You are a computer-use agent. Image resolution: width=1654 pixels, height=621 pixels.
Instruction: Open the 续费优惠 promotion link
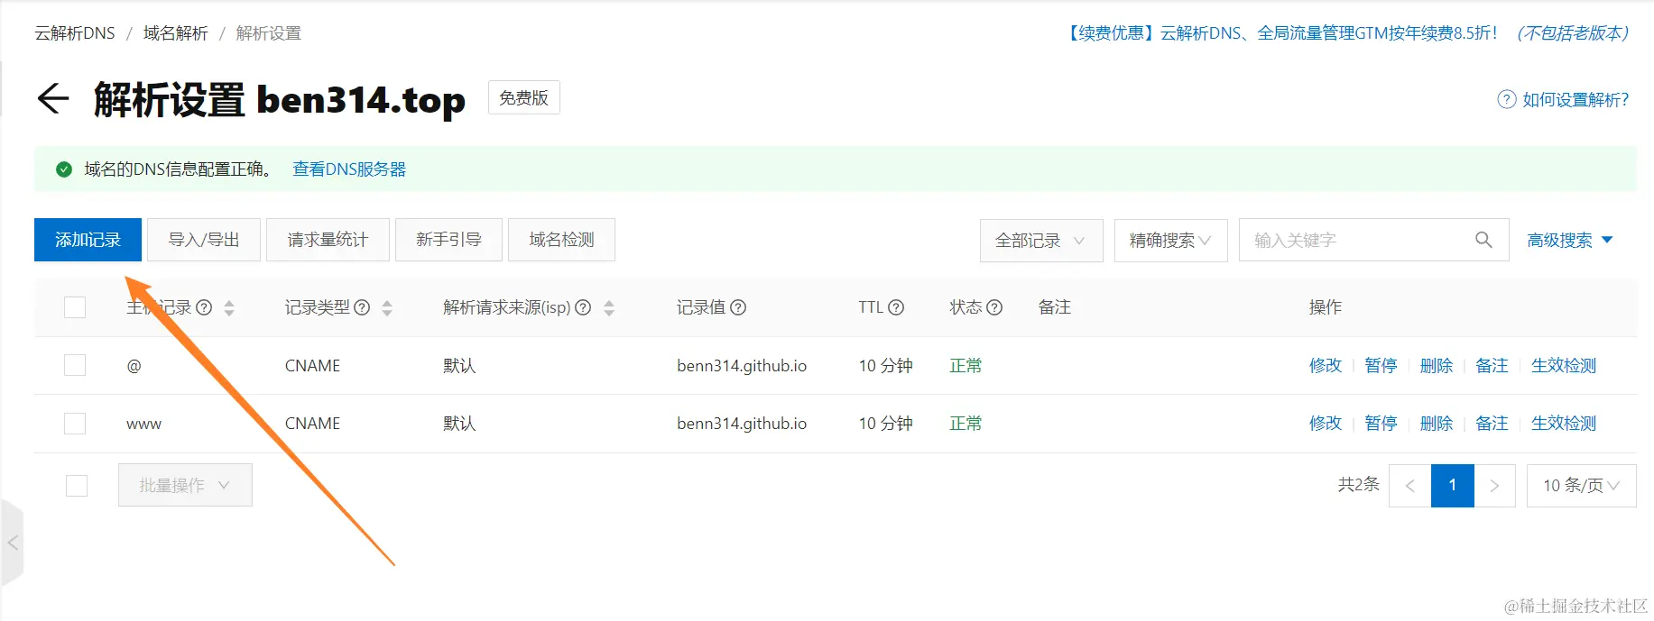coord(1346,33)
